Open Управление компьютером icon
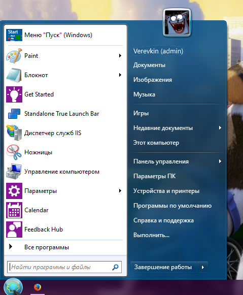The width and height of the screenshot is (243, 295). coord(14,172)
